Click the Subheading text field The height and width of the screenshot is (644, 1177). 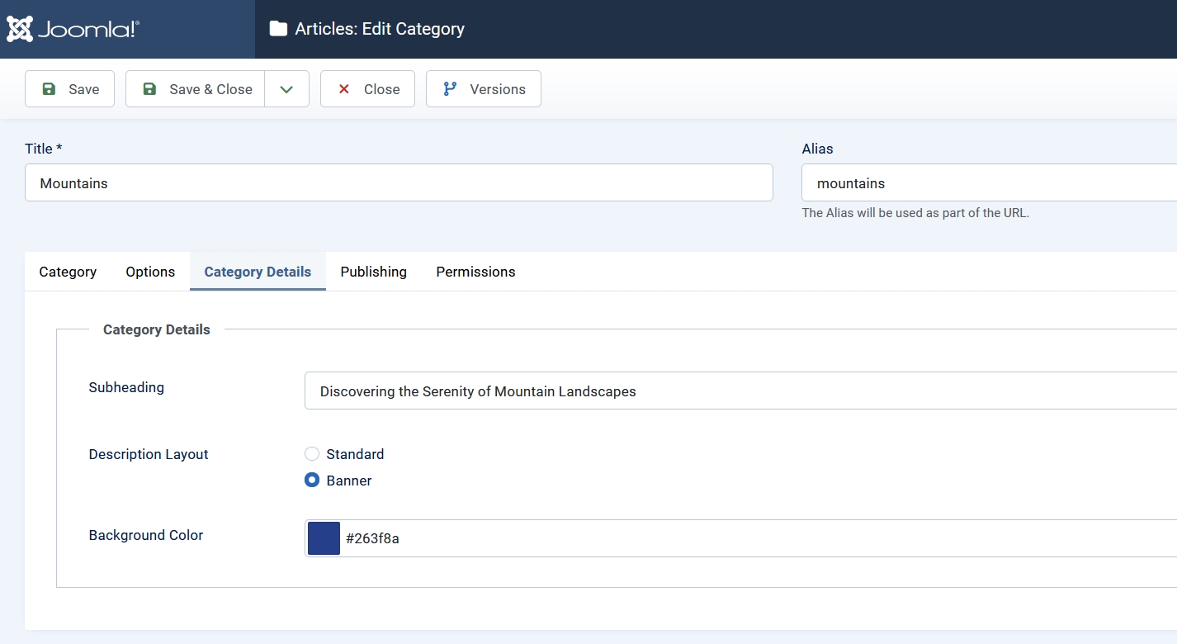coord(740,391)
